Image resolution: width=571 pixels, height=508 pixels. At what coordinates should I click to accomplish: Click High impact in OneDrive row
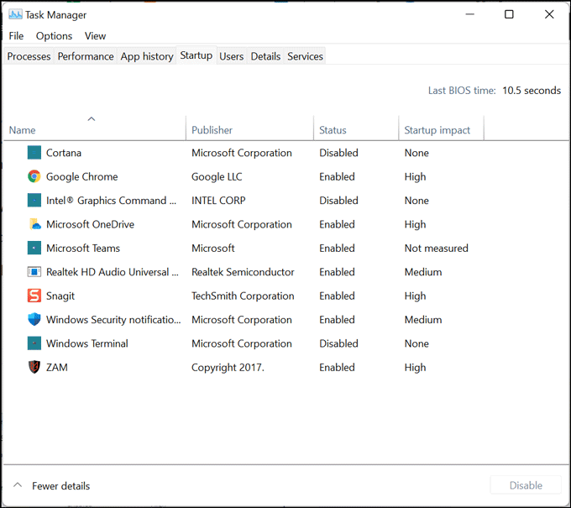point(415,224)
